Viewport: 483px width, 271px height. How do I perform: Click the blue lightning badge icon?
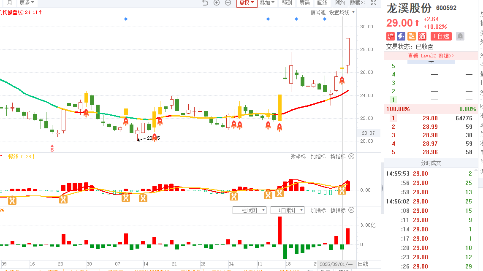(x=401, y=36)
